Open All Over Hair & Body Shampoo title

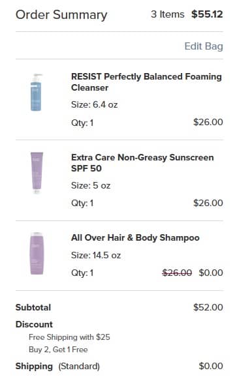point(135,237)
